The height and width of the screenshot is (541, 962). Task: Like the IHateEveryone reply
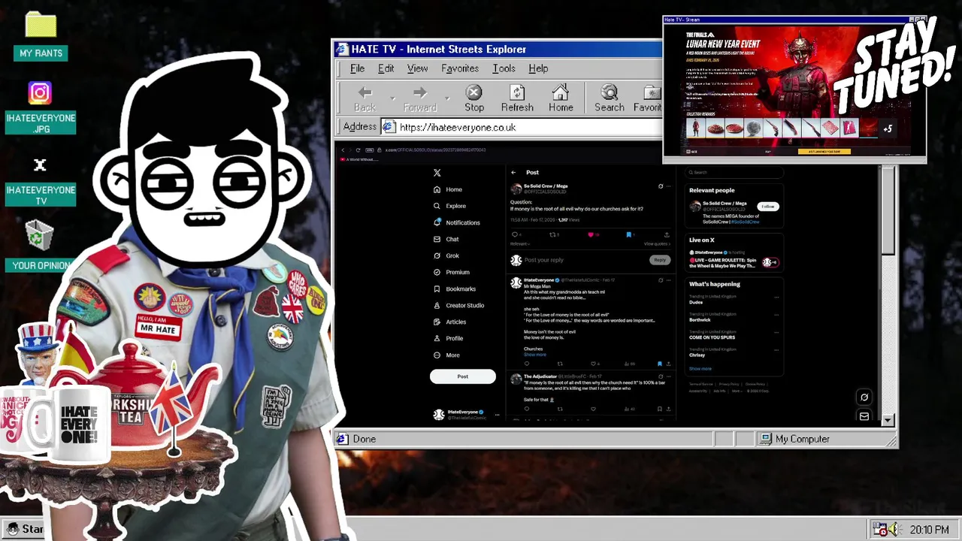click(593, 364)
